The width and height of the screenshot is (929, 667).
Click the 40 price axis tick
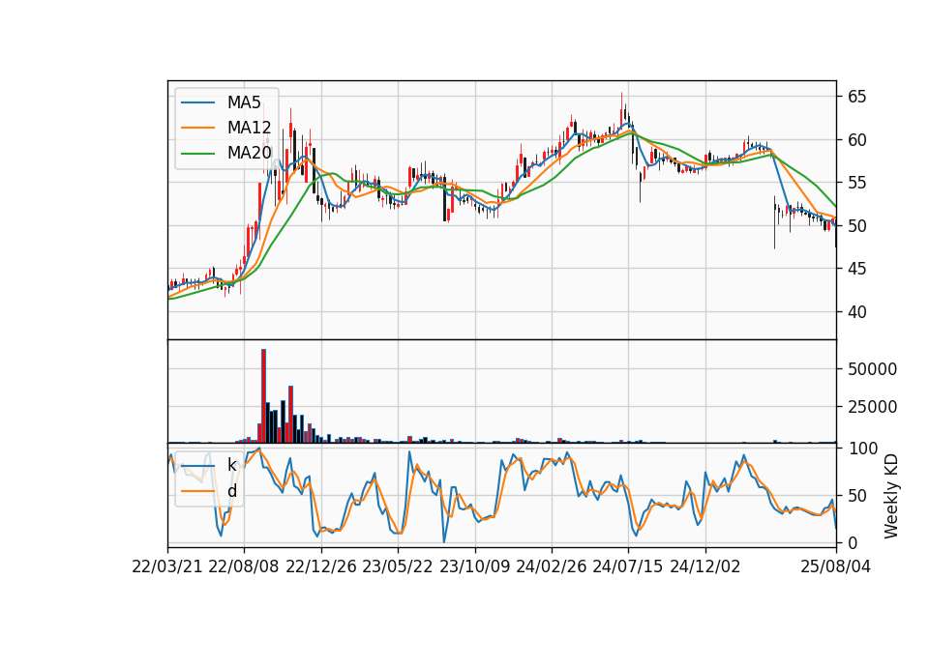856,312
